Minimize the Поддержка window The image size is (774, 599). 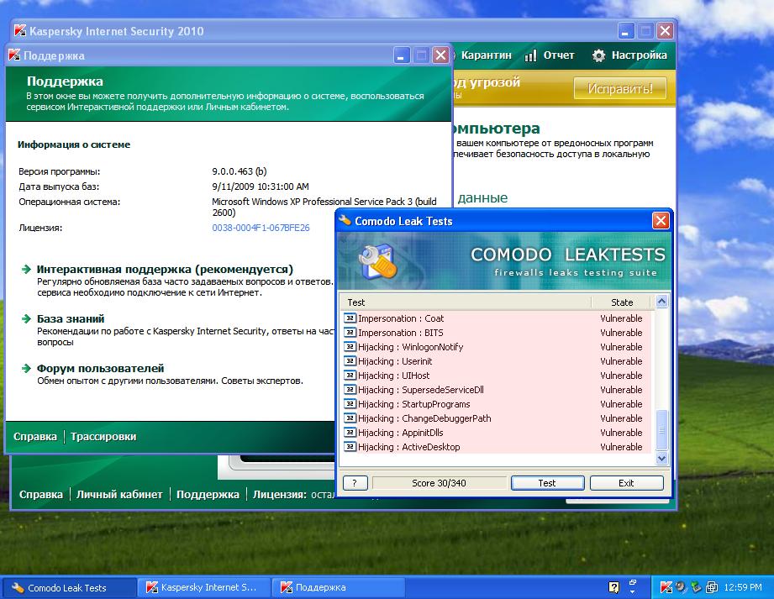pos(402,55)
